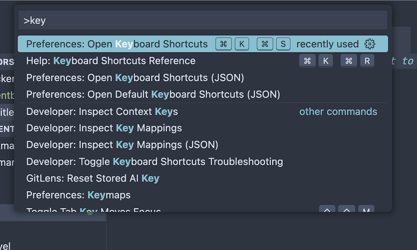Click the ⌘ badge next to Keyboard Shortcuts Reference

coord(307,61)
